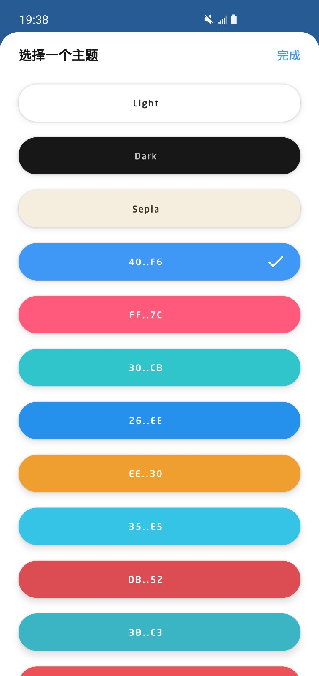Screen dimensions: 319x676
Task: Select the Dark theme option
Action: pyautogui.click(x=159, y=156)
